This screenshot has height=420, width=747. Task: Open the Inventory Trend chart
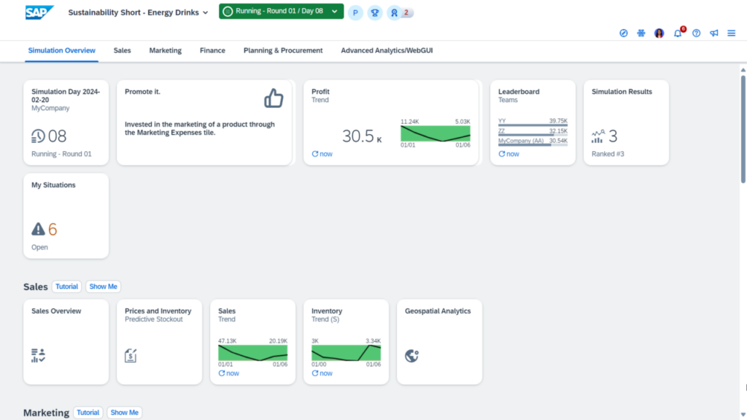coord(346,353)
